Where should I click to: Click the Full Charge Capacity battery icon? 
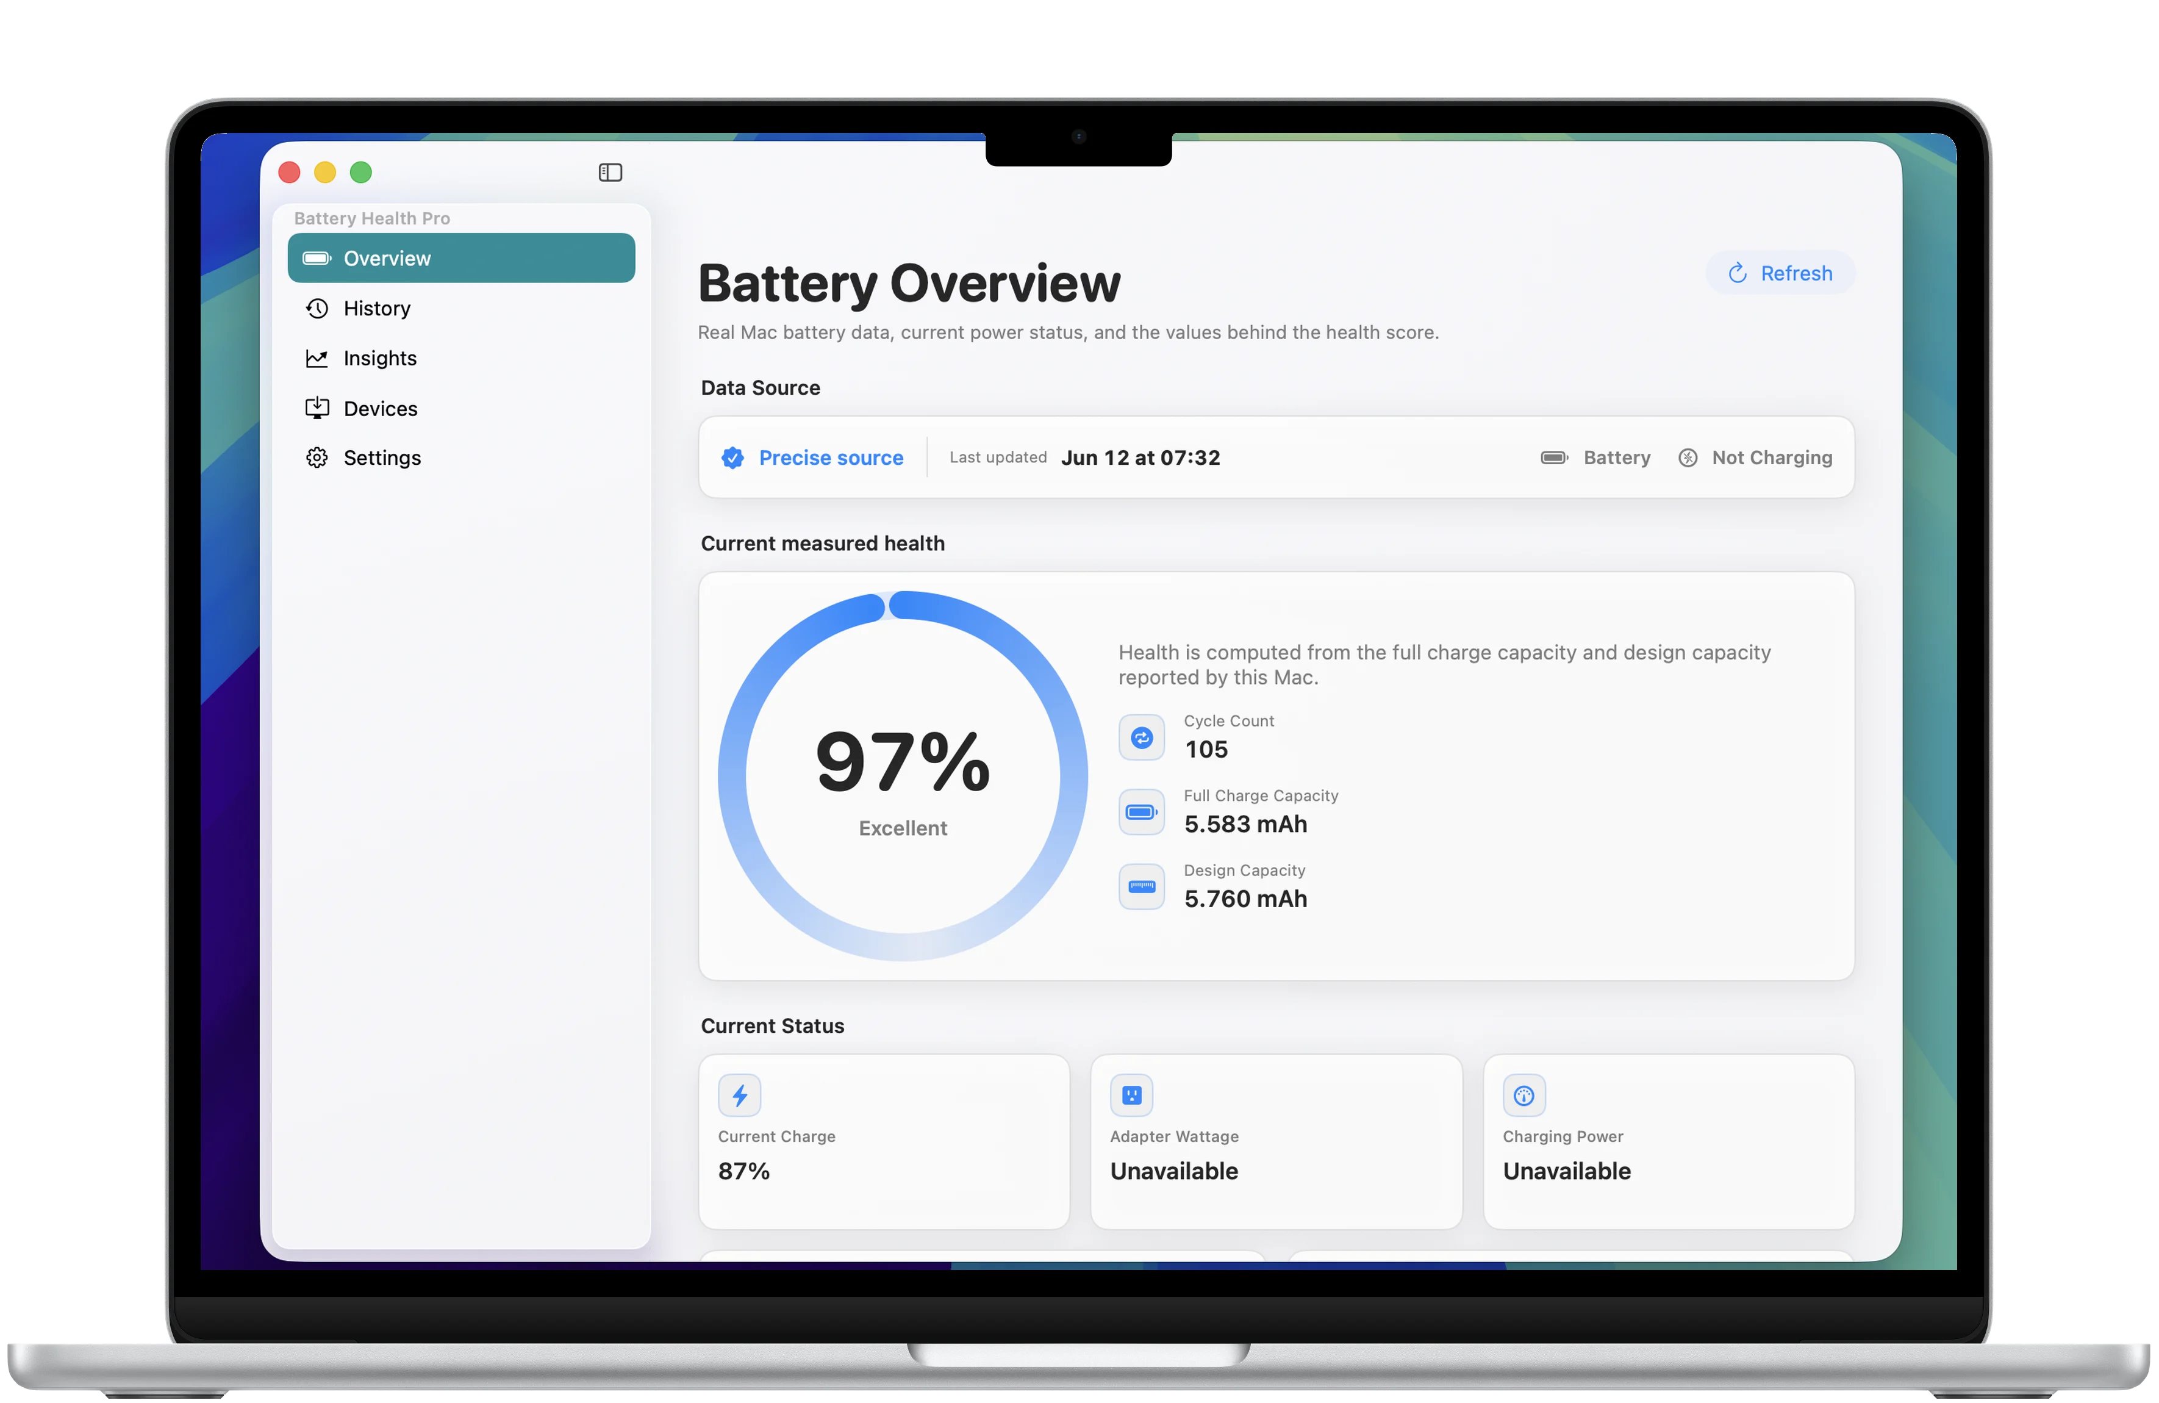point(1141,813)
